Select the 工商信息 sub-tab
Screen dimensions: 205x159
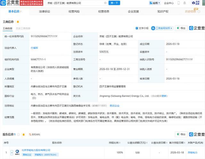tap(7, 28)
